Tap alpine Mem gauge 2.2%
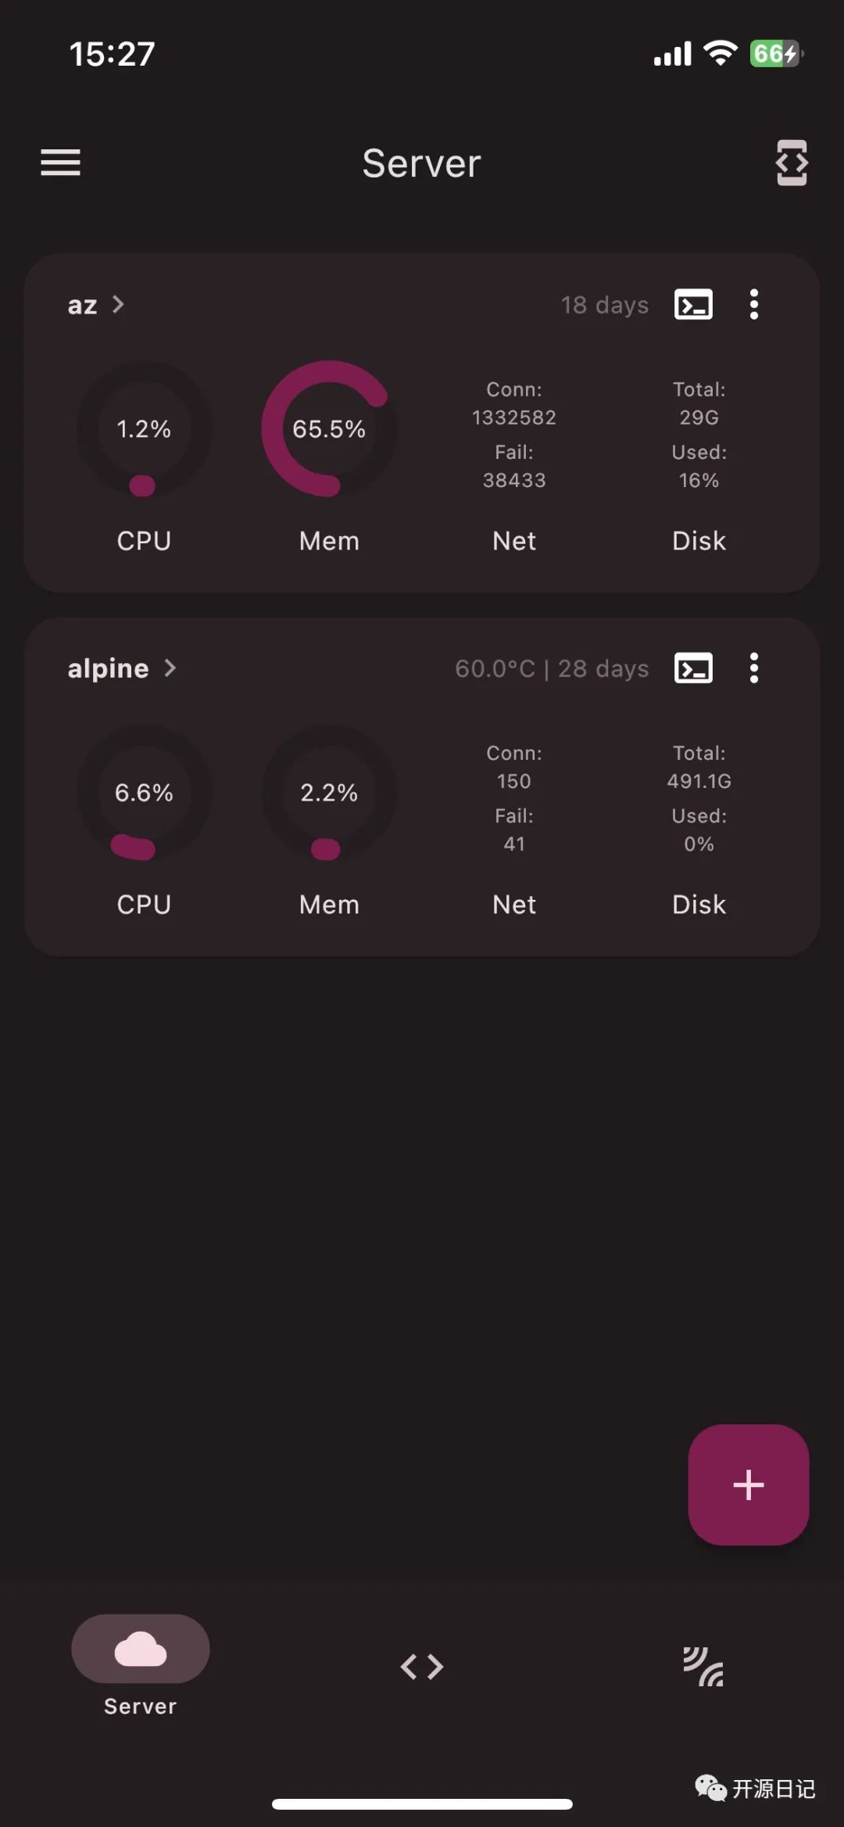The image size is (844, 1827). (x=329, y=793)
